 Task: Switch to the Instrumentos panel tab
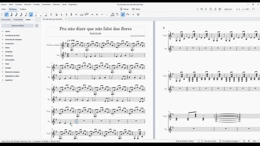click(6, 19)
